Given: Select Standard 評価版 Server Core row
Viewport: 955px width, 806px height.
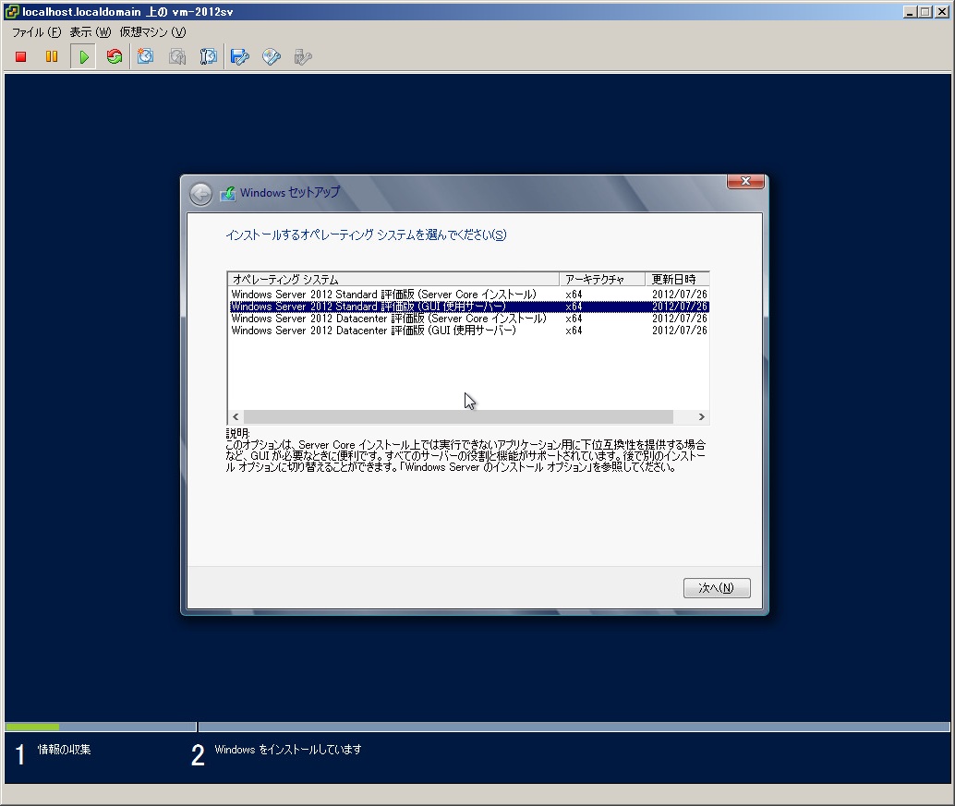Looking at the screenshot, I should point(469,295).
